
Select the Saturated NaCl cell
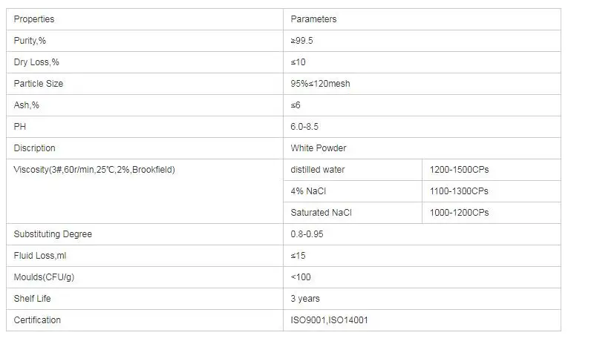click(322, 213)
